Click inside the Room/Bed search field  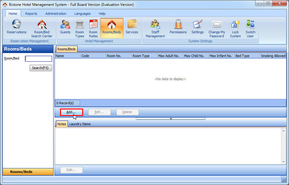38,58
